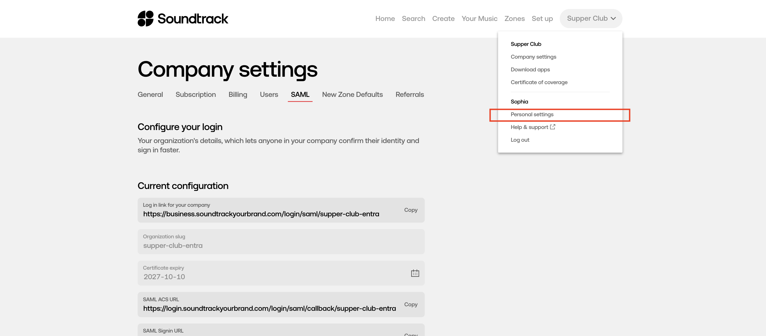766x336 pixels.
Task: Open the calendar icon in Certificate expiry
Action: click(415, 273)
